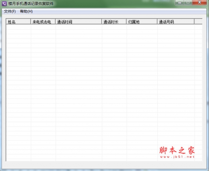
Task: Click the purple phone app icon in title bar
Action: pyautogui.click(x=4, y=3)
